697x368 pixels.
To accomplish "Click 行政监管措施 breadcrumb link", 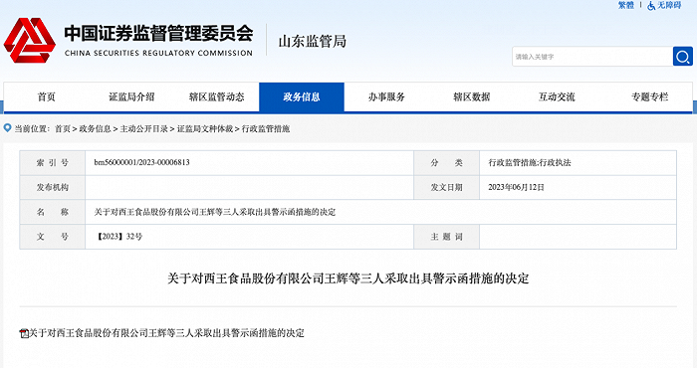I will click(x=266, y=128).
